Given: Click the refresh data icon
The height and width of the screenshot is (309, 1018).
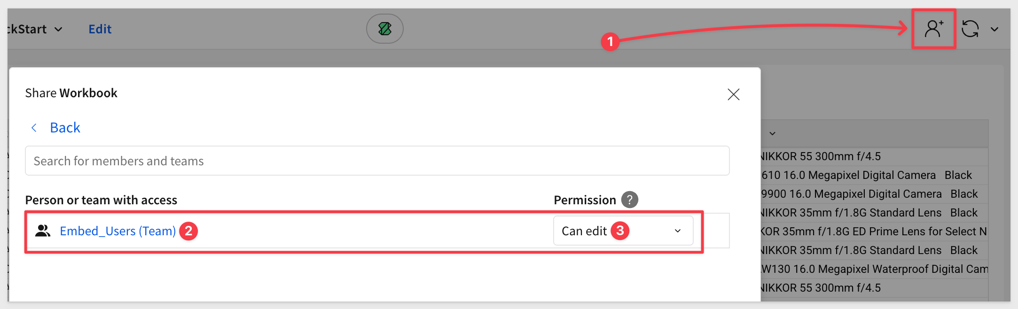Looking at the screenshot, I should pyautogui.click(x=970, y=29).
